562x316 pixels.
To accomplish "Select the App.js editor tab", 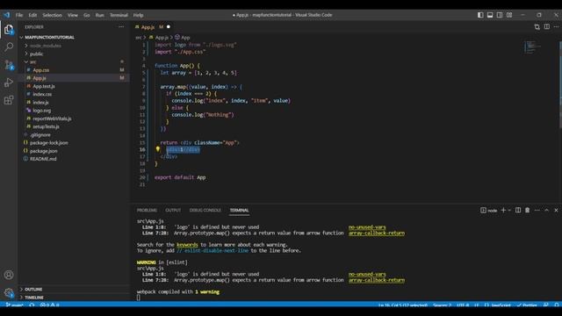I will click(148, 27).
